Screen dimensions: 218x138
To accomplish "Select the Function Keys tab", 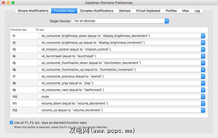I will pos(64,11).
